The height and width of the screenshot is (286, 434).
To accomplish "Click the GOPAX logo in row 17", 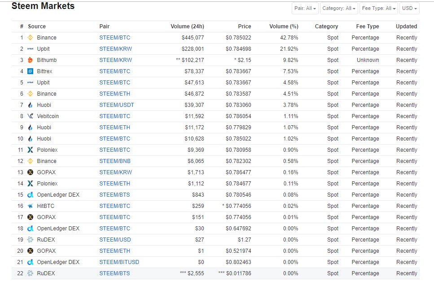I will tap(31, 217).
